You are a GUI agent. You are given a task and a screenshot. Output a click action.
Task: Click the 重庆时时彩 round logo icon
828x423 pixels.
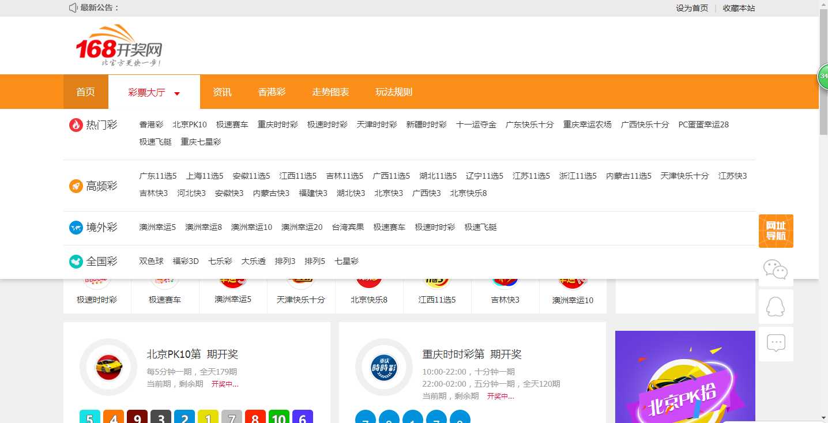coord(384,367)
